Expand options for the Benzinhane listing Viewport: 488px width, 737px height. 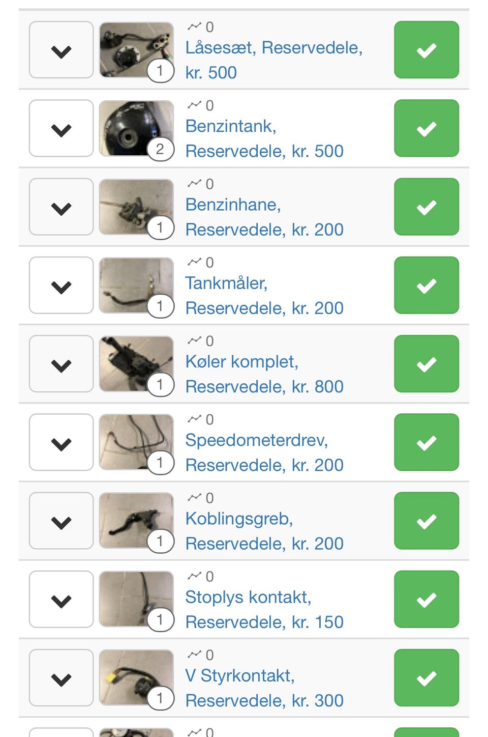tap(61, 207)
